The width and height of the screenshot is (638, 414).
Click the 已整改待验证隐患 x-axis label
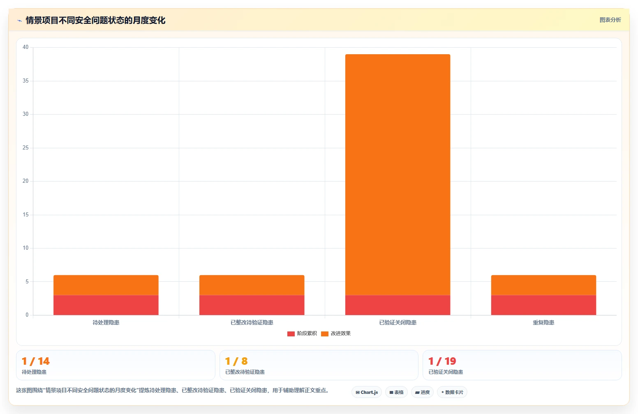pos(252,322)
